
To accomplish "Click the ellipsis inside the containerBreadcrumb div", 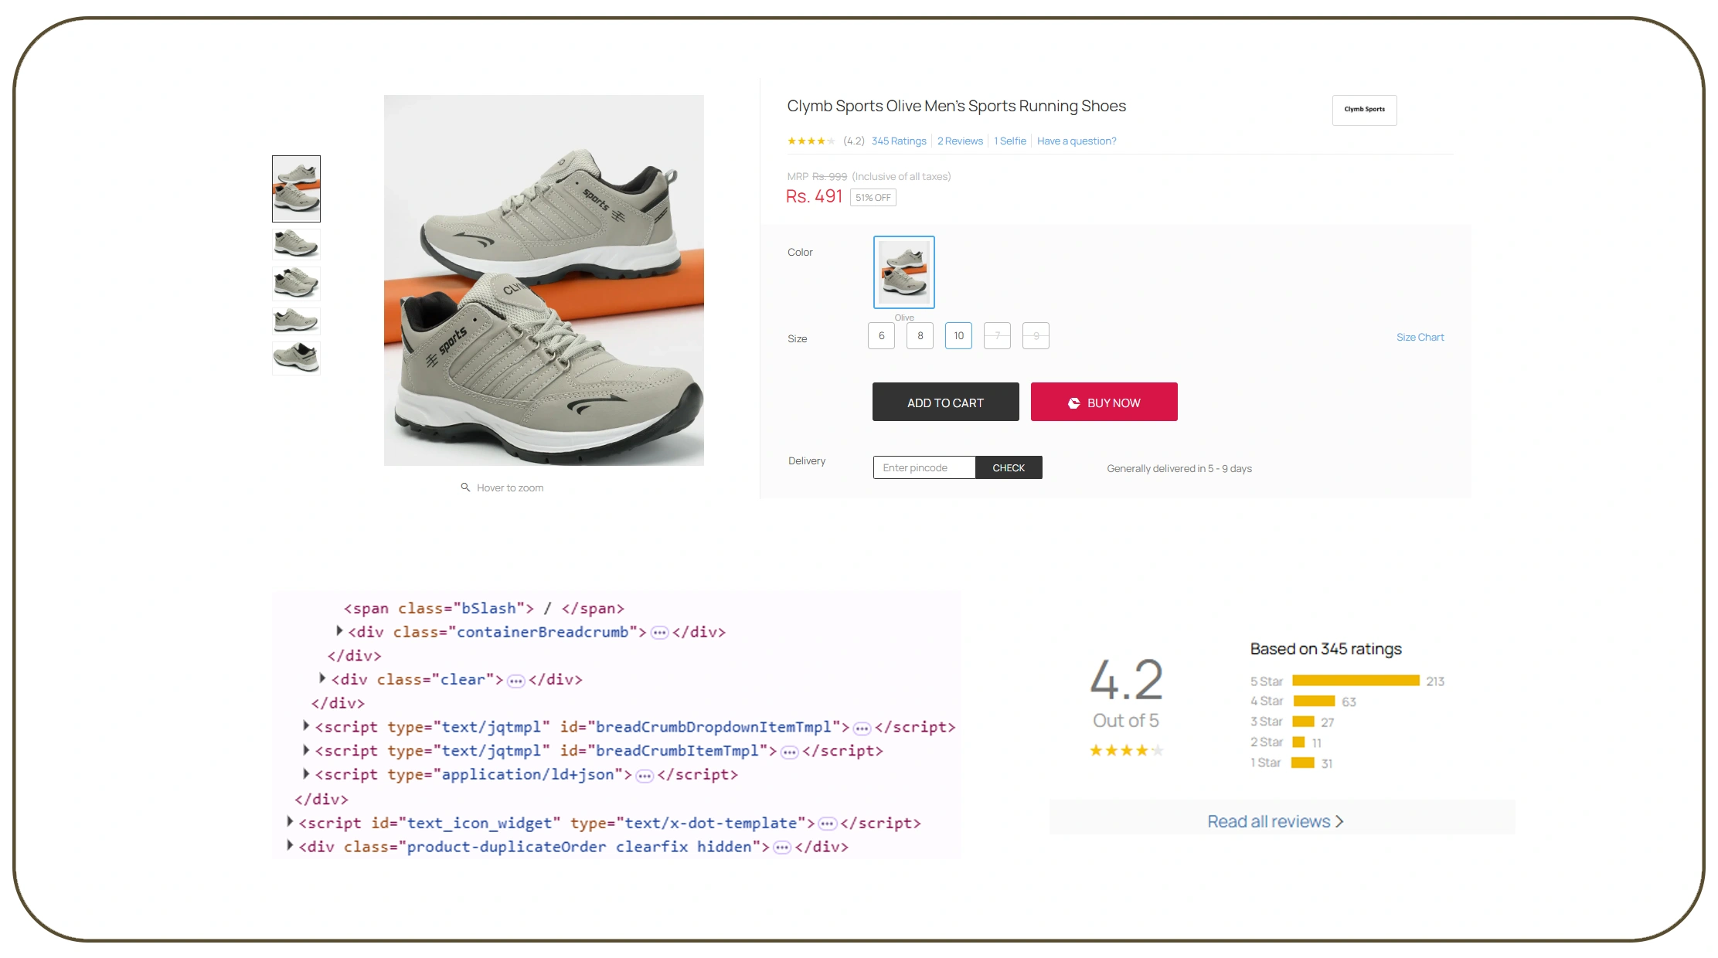I will coord(658,632).
